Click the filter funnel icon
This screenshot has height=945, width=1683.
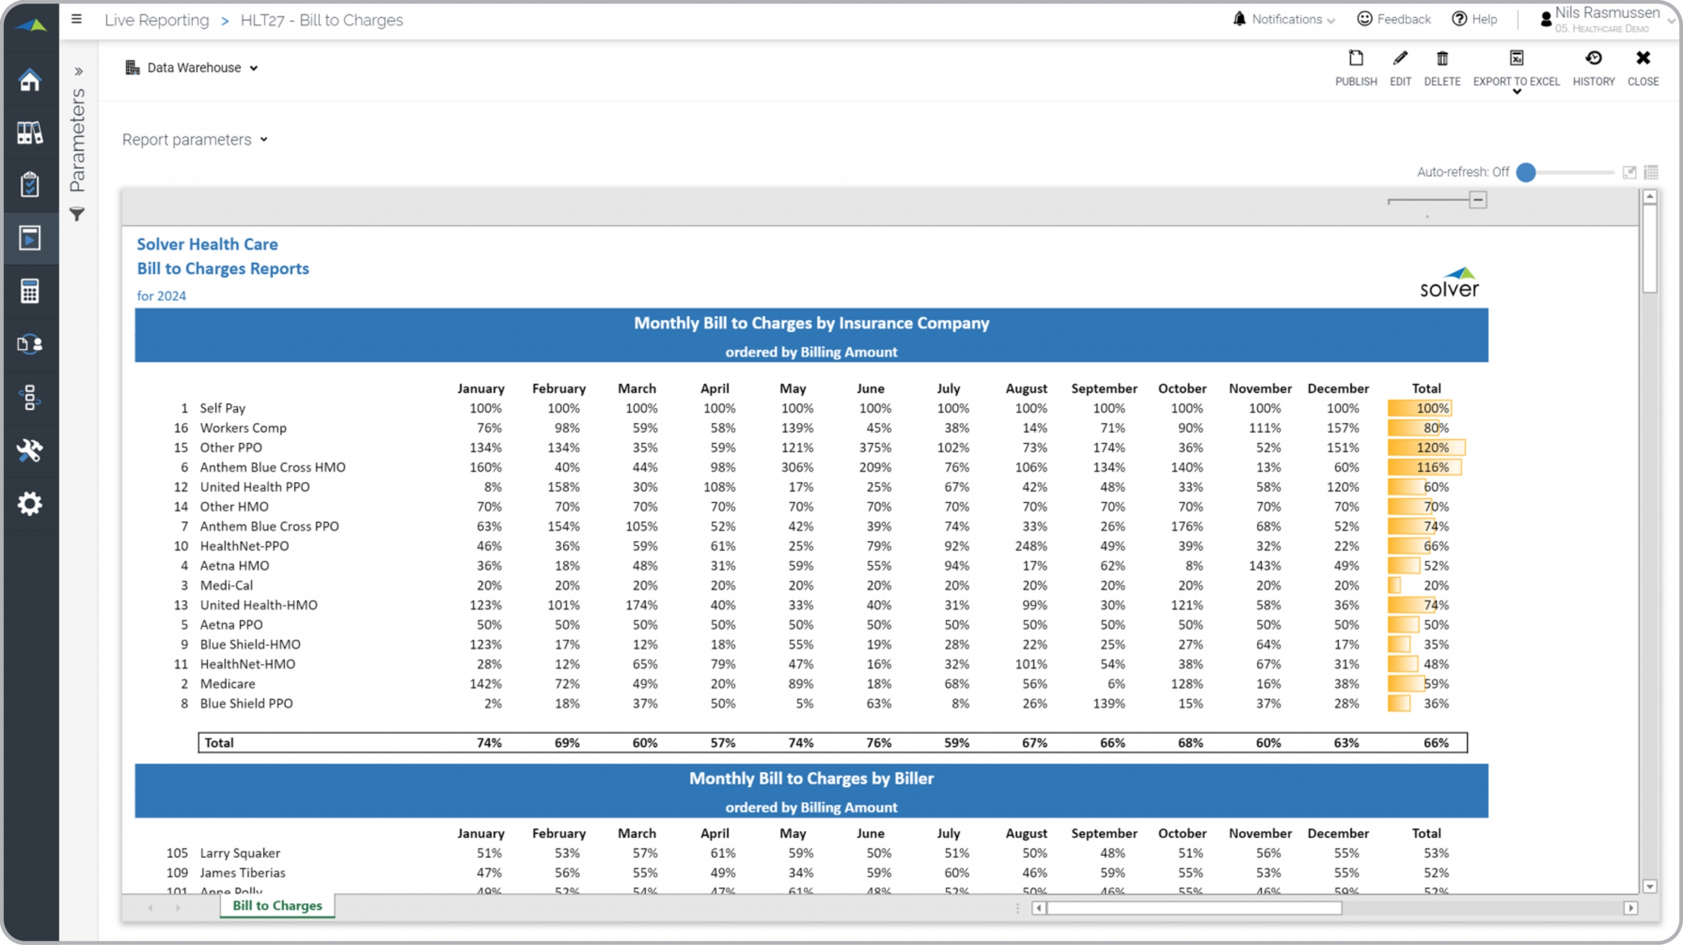(77, 214)
